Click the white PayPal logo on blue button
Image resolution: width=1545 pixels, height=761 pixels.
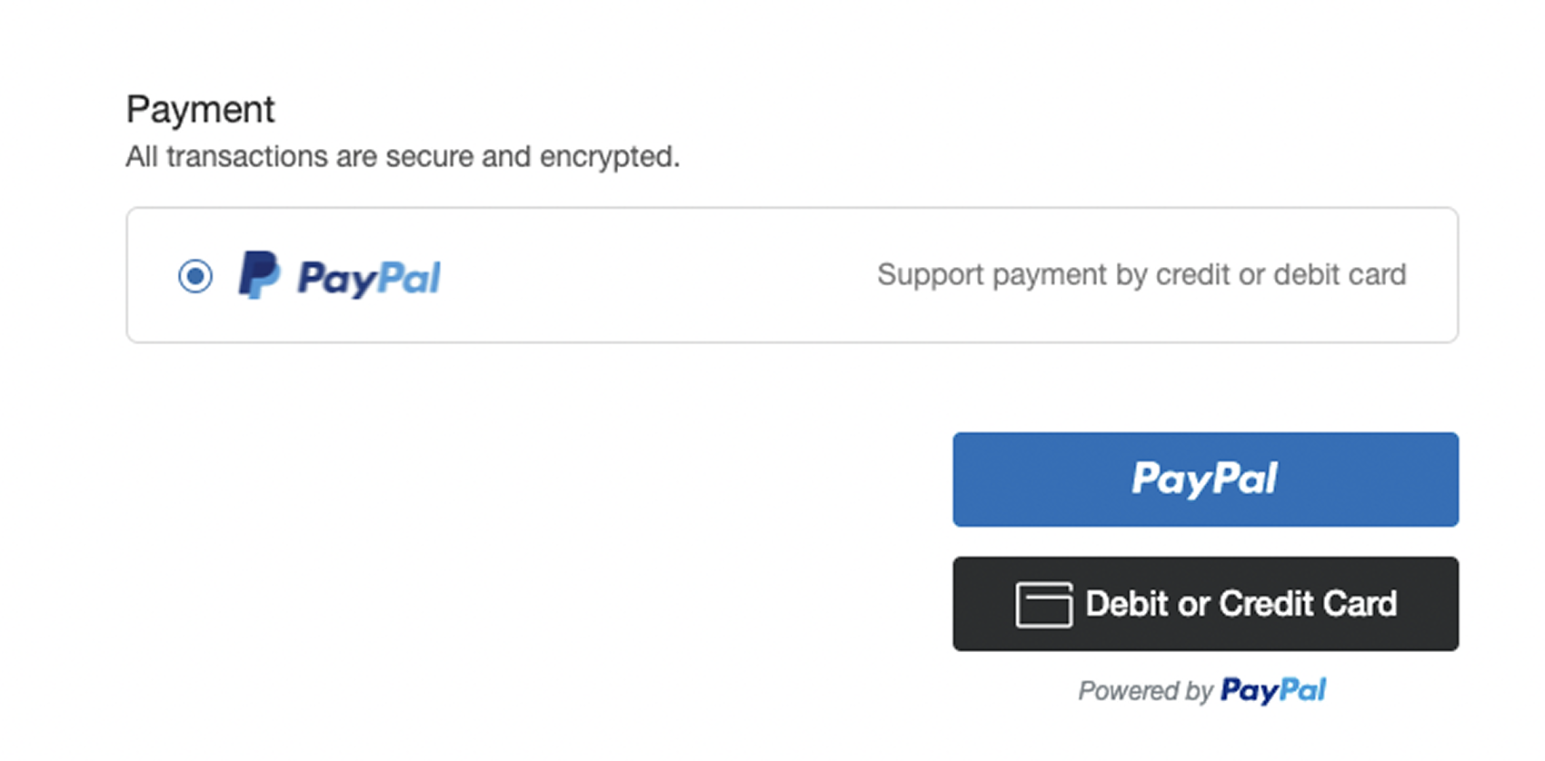point(1204,479)
